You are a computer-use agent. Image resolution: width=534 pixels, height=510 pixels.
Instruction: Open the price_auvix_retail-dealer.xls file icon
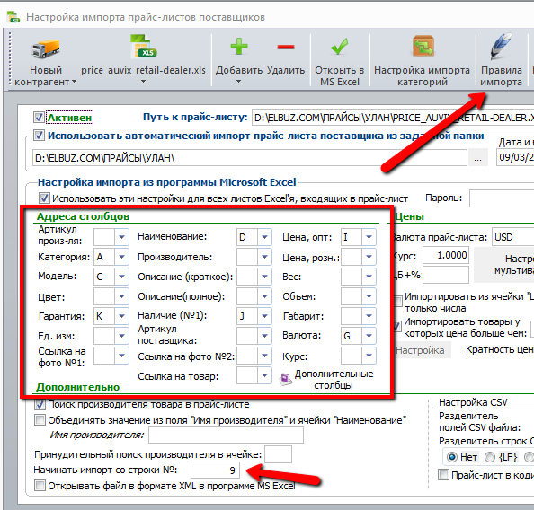tap(143, 47)
